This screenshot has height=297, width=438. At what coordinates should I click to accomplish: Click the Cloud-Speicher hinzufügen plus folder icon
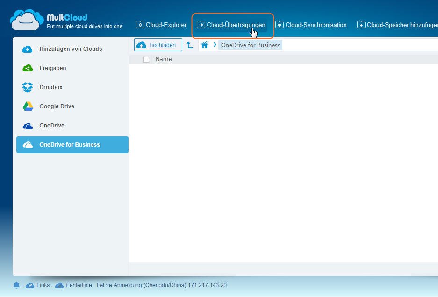[361, 25]
